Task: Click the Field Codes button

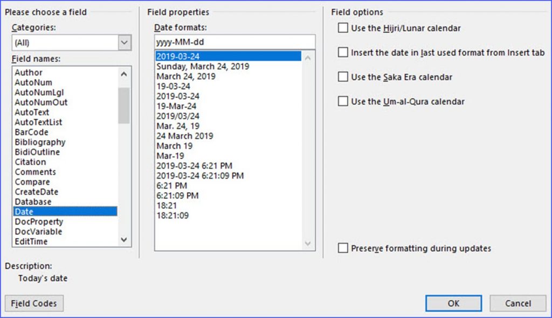Action: (33, 303)
